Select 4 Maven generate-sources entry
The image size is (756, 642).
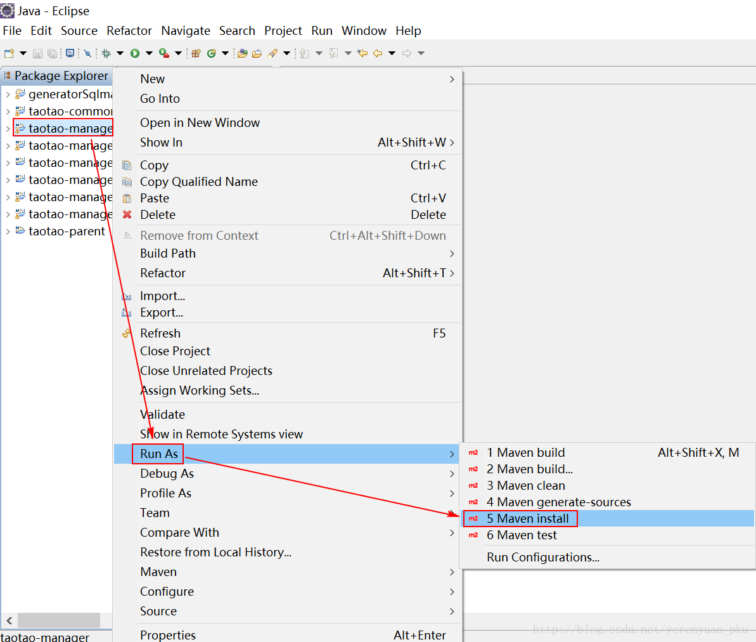point(608,502)
